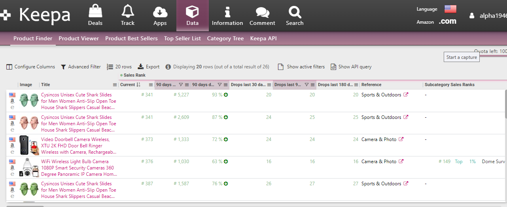This screenshot has width=507, height=207.
Task: Switch to the Top Seller List tab
Action: [x=182, y=38]
